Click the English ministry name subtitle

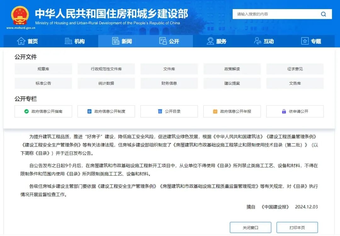[108, 23]
